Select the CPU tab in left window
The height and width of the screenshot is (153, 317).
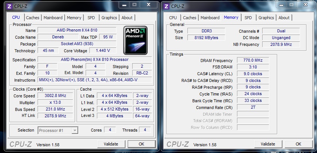click(x=16, y=17)
